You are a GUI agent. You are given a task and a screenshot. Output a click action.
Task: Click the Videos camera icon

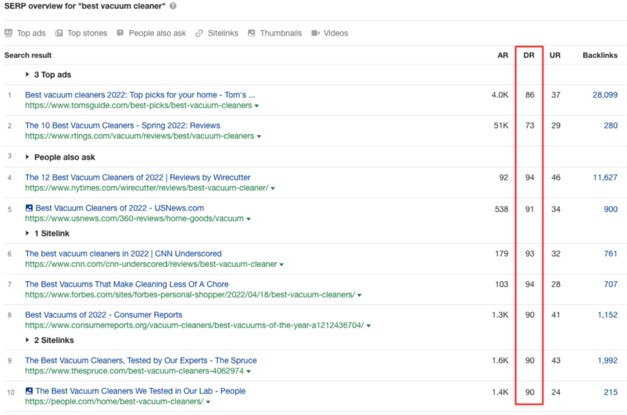click(x=315, y=33)
